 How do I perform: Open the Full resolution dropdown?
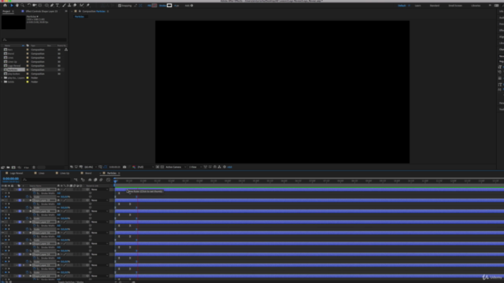pyautogui.click(x=145, y=167)
